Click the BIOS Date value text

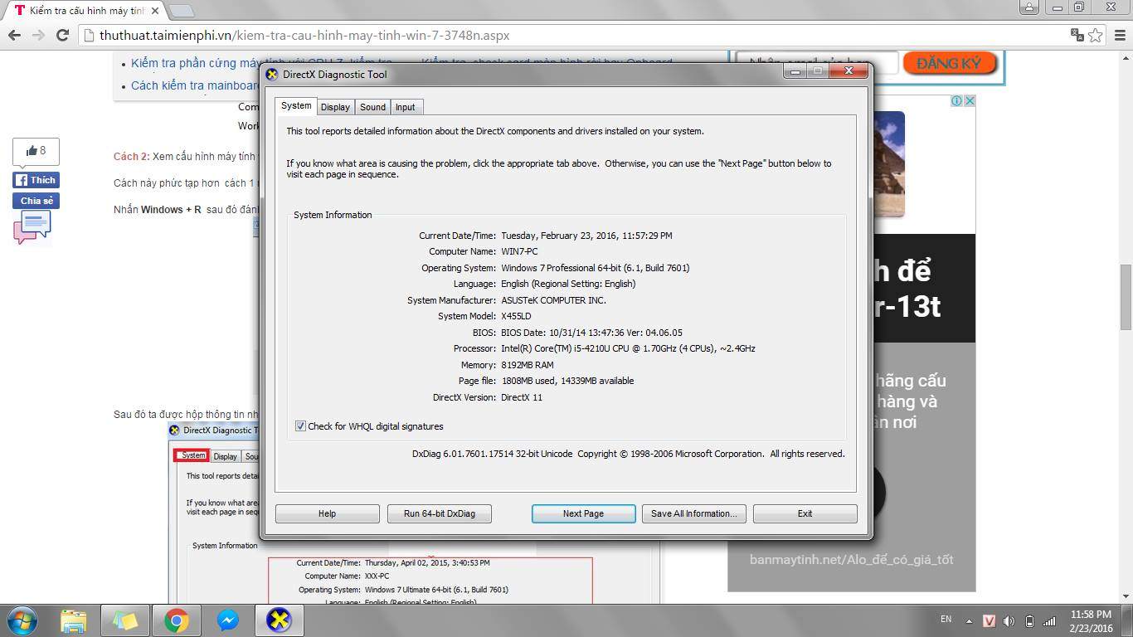(x=591, y=333)
